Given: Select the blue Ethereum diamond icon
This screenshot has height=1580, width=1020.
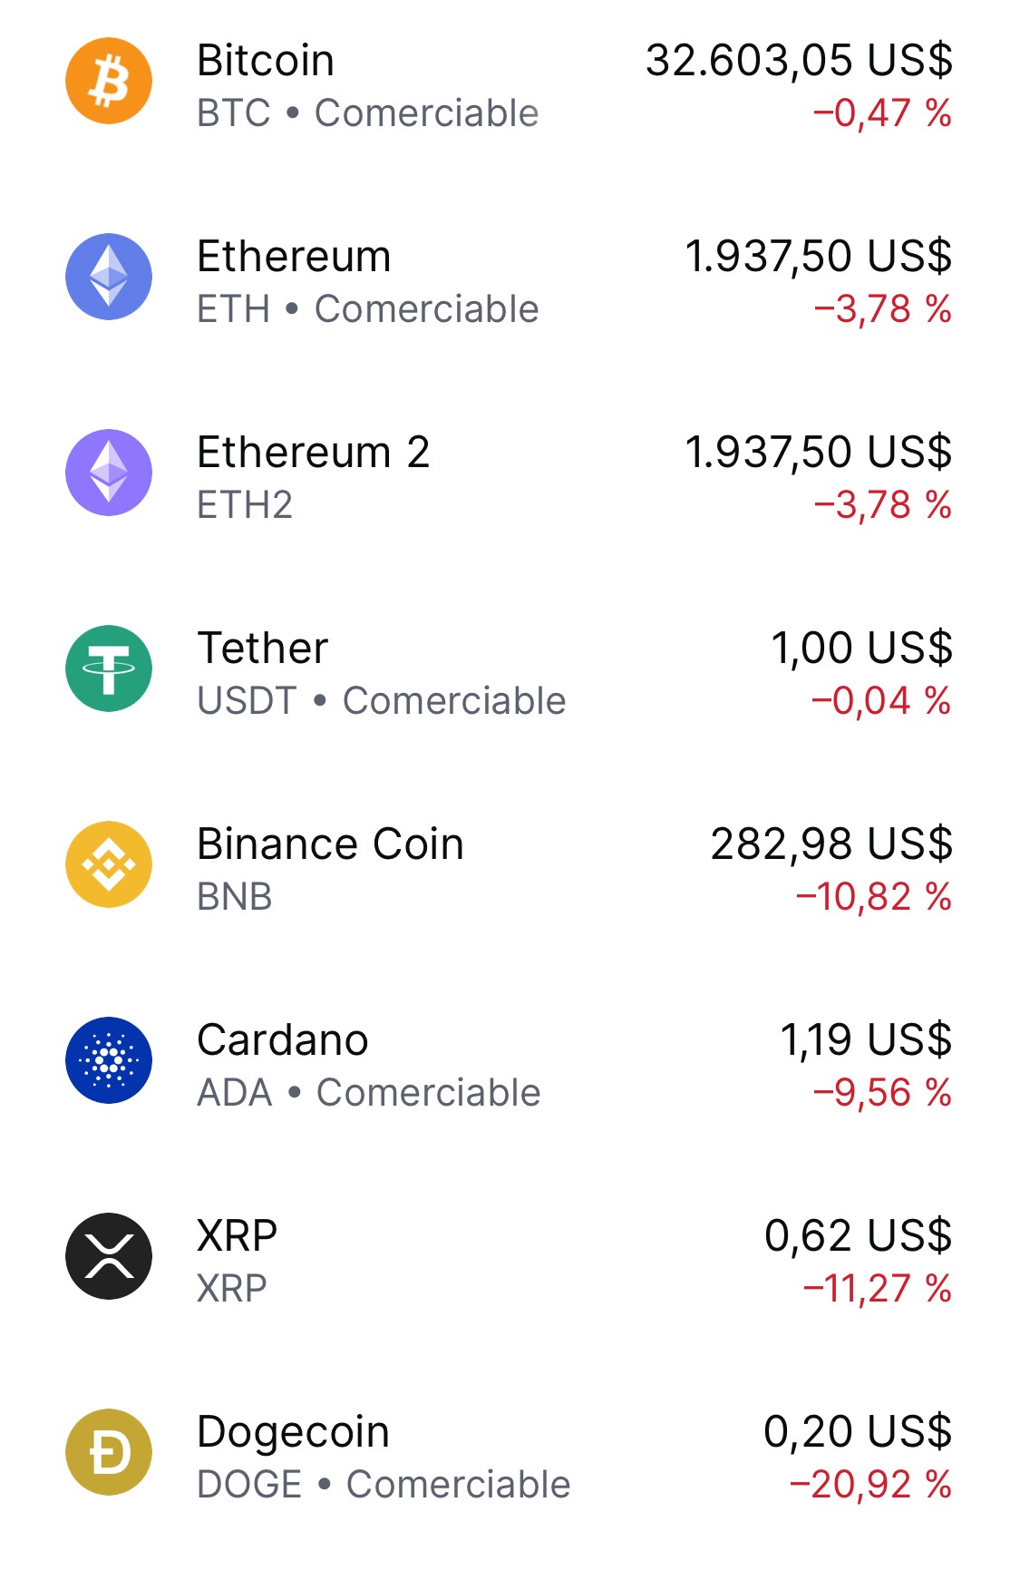Looking at the screenshot, I should click(x=109, y=277).
